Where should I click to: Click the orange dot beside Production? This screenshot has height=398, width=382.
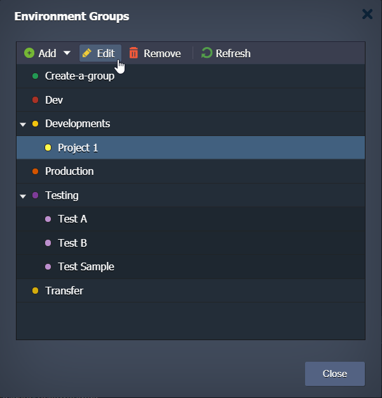click(x=36, y=172)
